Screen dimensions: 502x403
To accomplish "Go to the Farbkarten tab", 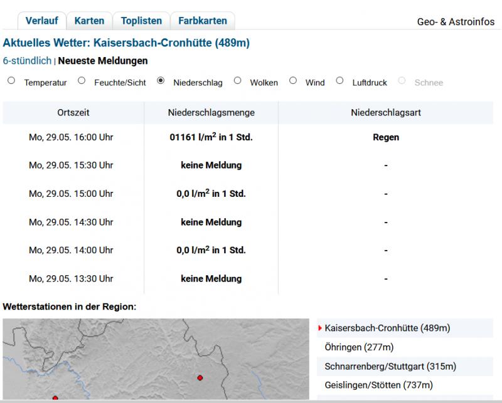I will point(203,21).
